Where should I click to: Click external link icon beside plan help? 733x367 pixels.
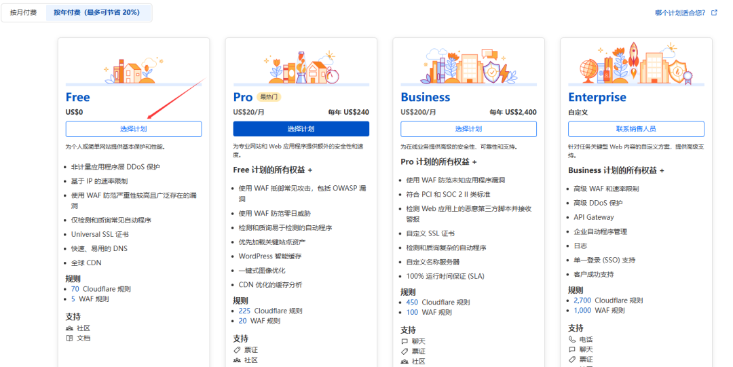pos(714,13)
